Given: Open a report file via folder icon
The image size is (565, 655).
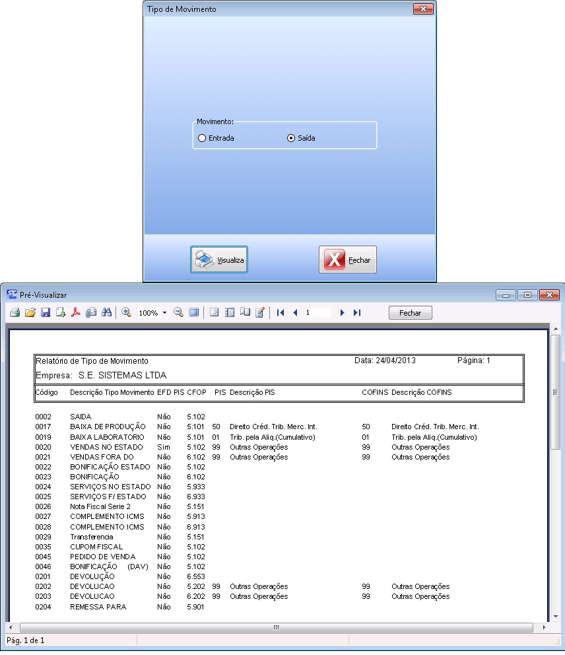Looking at the screenshot, I should (x=30, y=313).
